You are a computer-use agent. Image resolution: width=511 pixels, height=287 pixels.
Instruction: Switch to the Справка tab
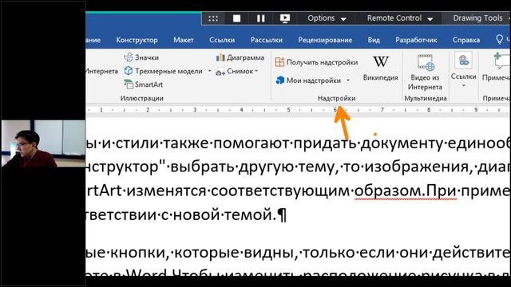(x=466, y=40)
